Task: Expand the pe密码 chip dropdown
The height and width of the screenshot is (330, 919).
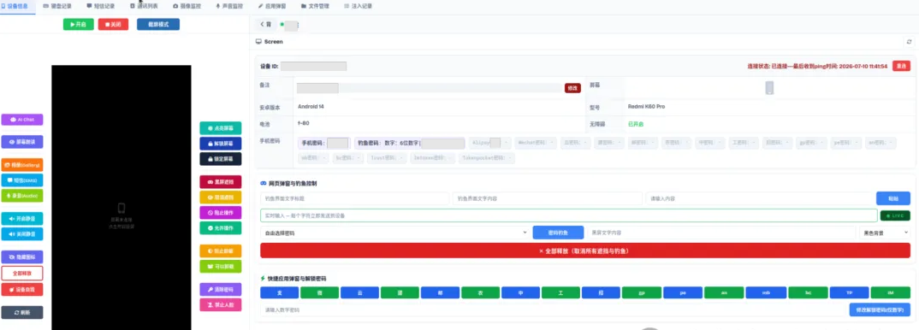Action: point(846,142)
